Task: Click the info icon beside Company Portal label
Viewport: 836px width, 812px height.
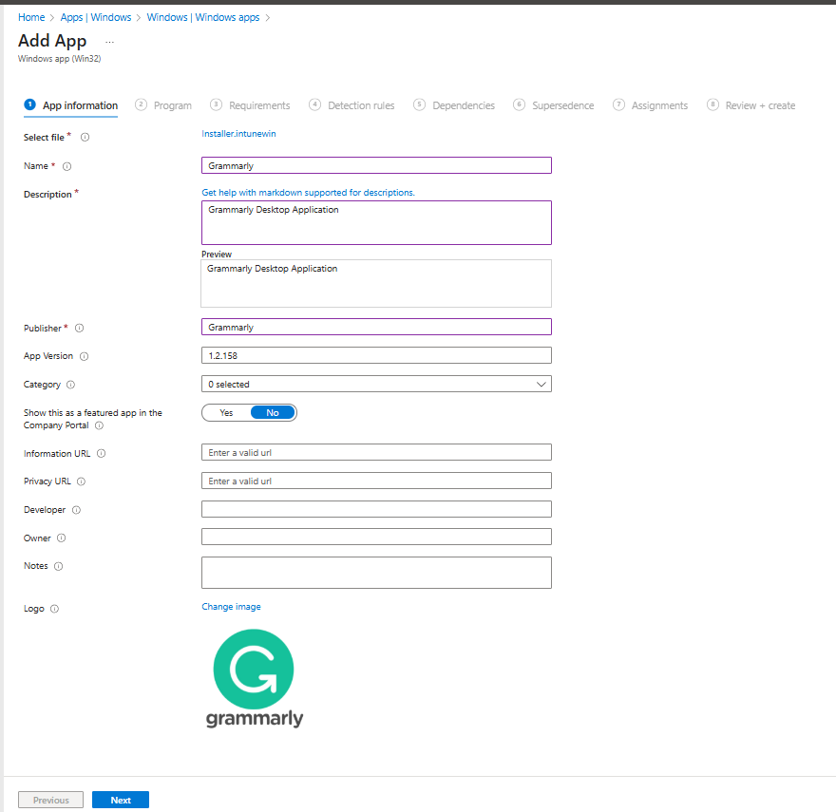Action: click(99, 425)
